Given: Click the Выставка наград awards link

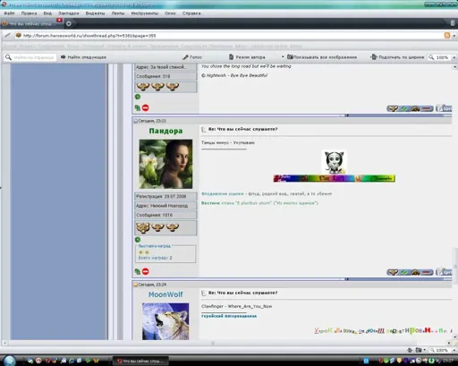Looking at the screenshot, I should 155,246.
